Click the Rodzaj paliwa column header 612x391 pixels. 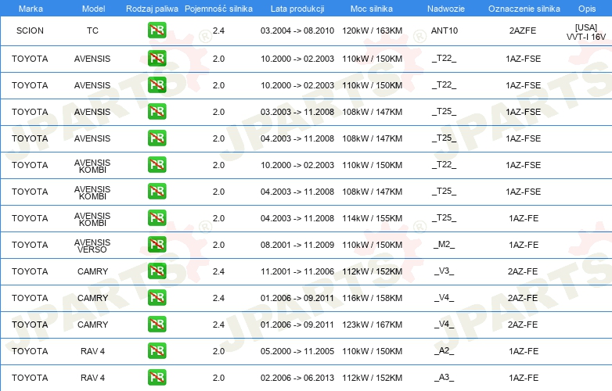(x=152, y=9)
